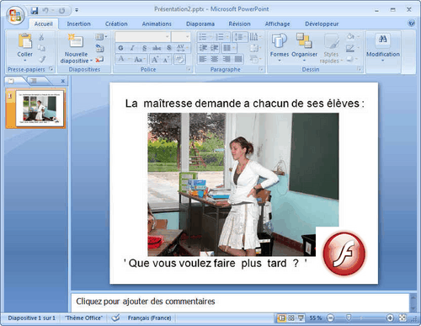Screen dimensions: 421x326
Task: Open the font name dropdown
Action: [142, 37]
